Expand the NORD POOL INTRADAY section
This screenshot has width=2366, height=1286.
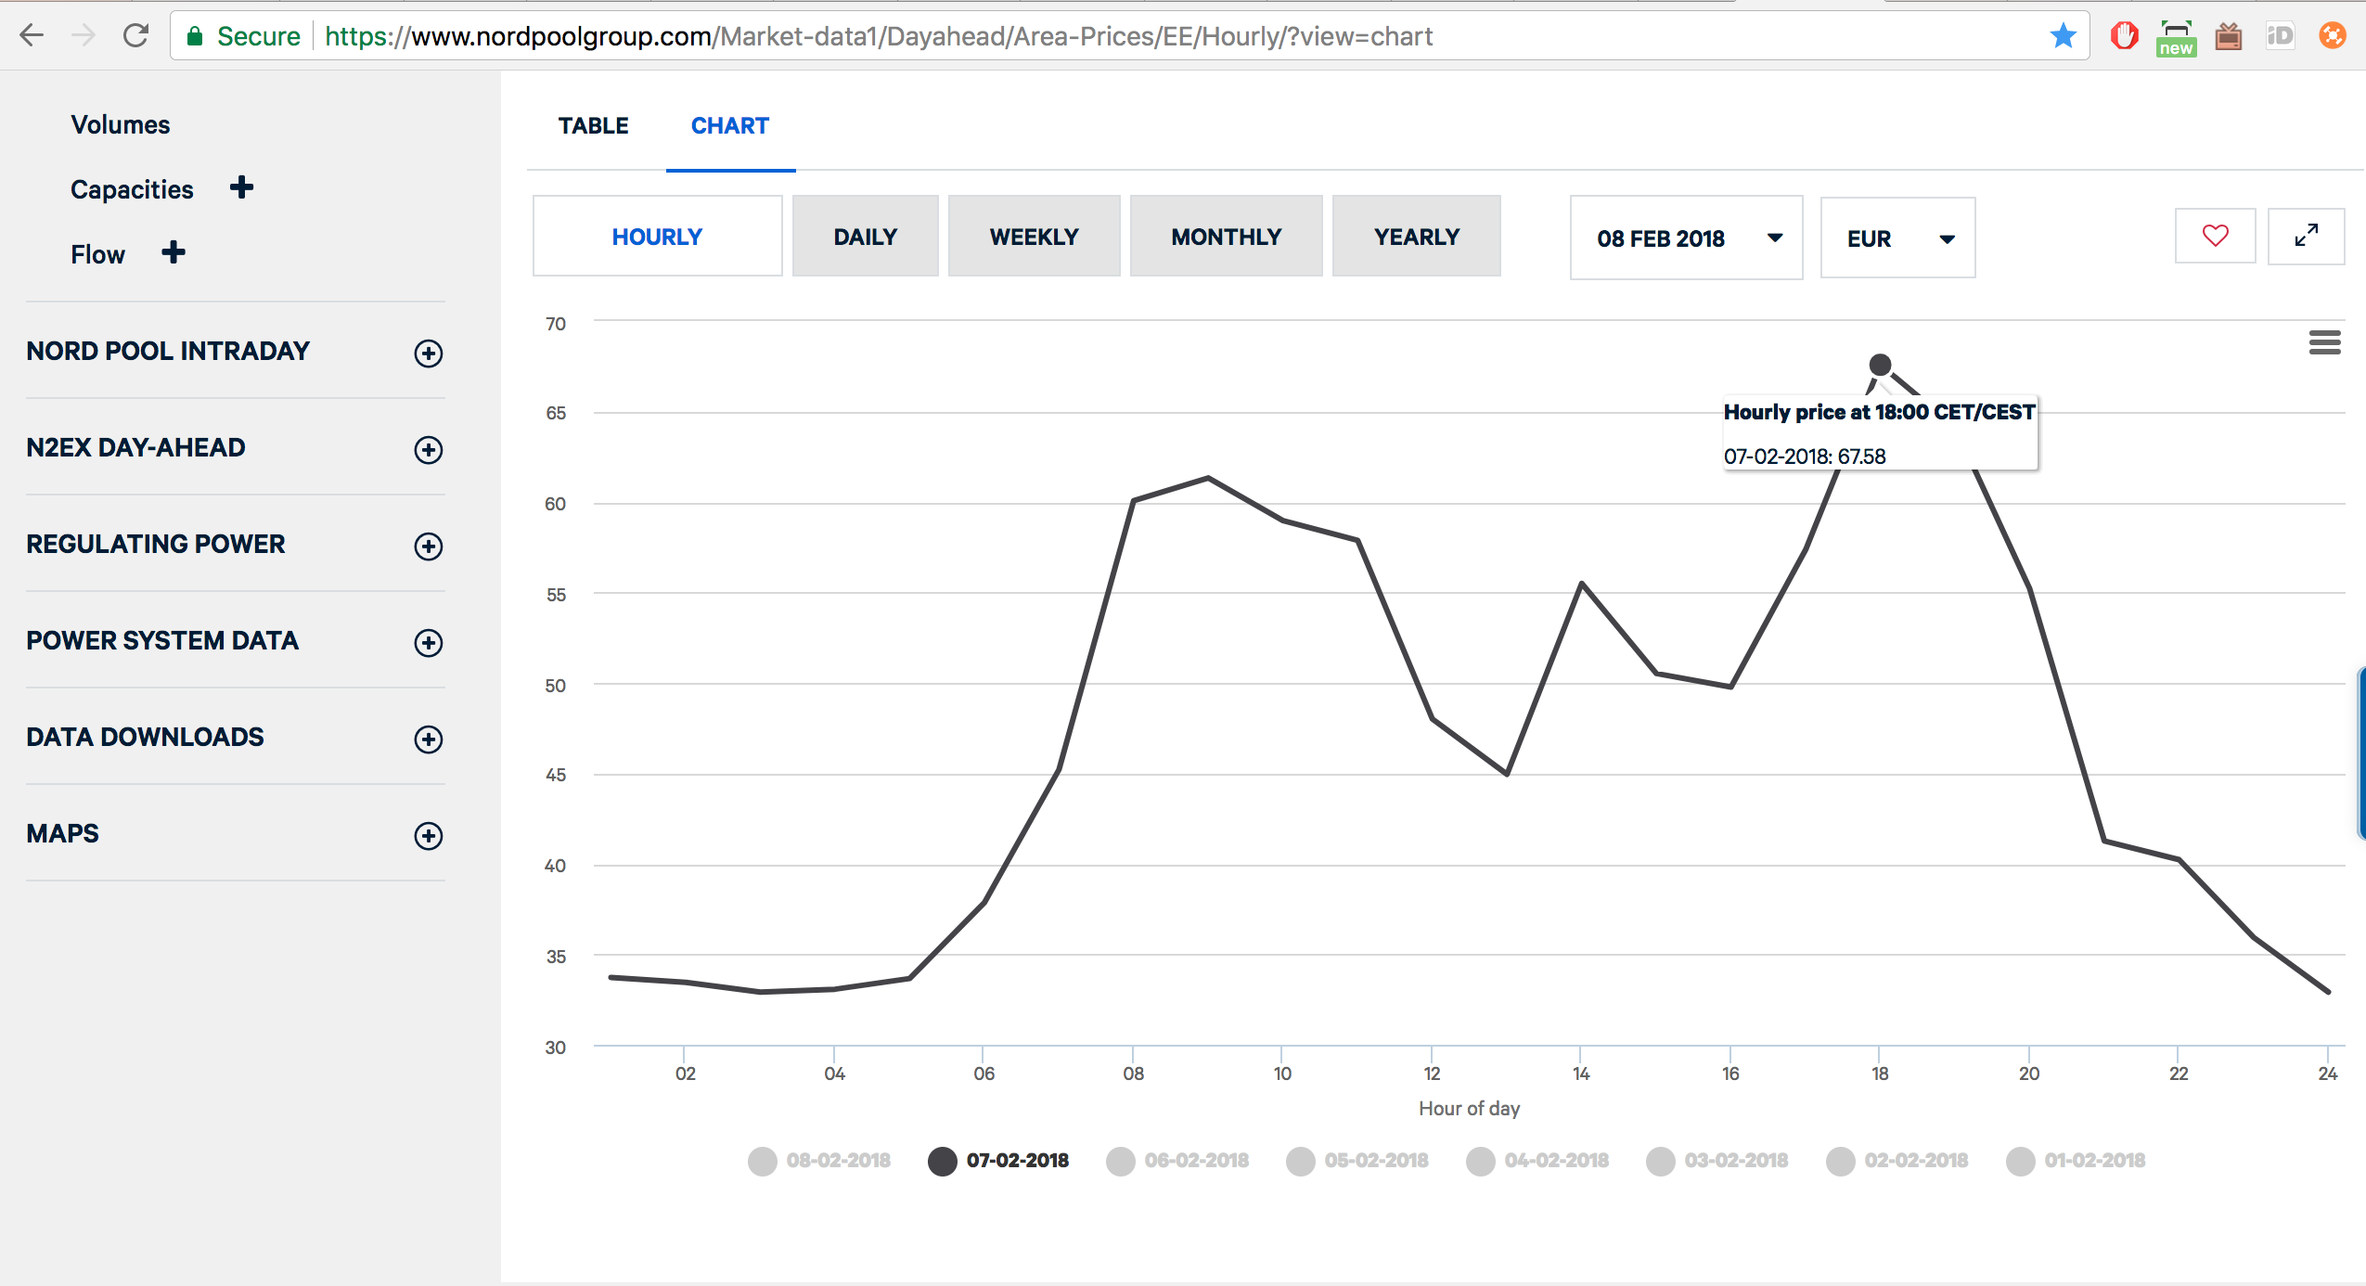[428, 353]
